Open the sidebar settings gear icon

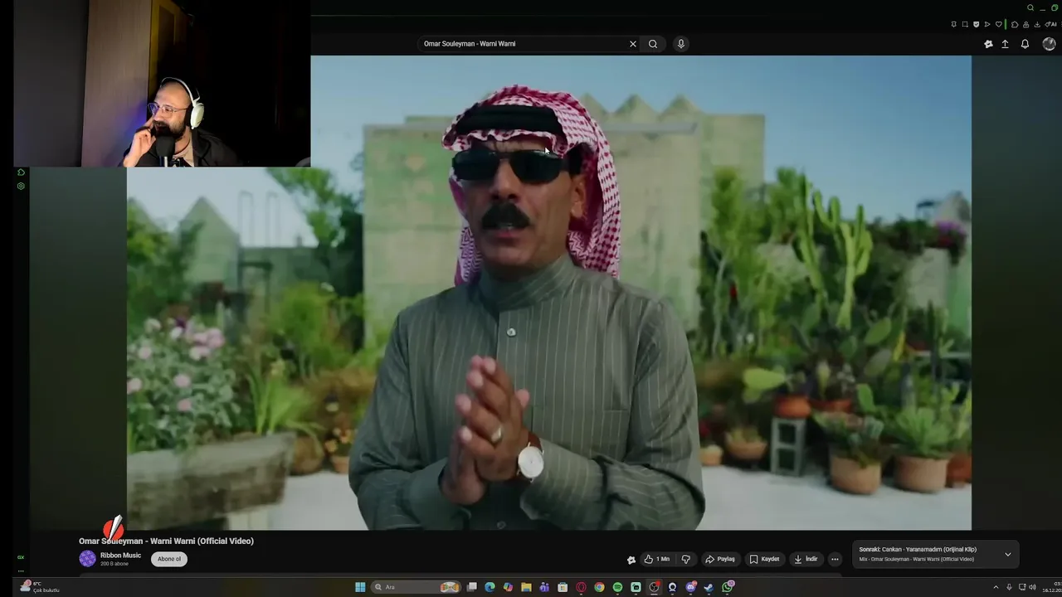point(21,186)
